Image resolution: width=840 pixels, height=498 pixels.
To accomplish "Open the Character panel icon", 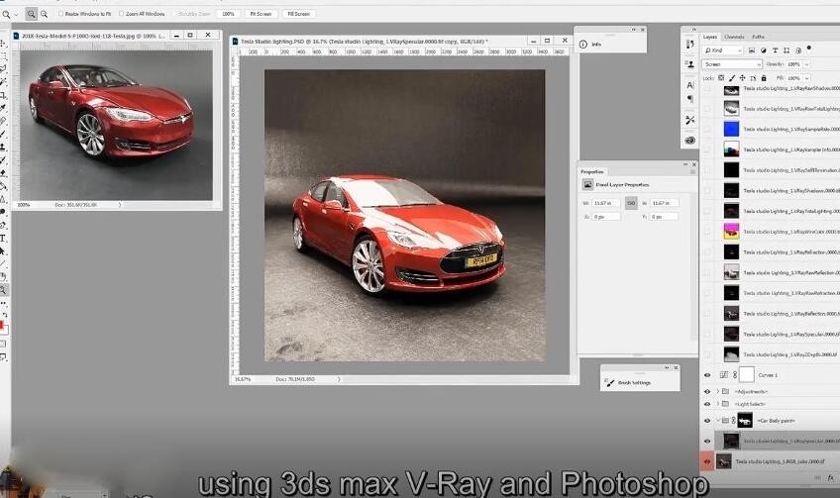I will click(690, 85).
